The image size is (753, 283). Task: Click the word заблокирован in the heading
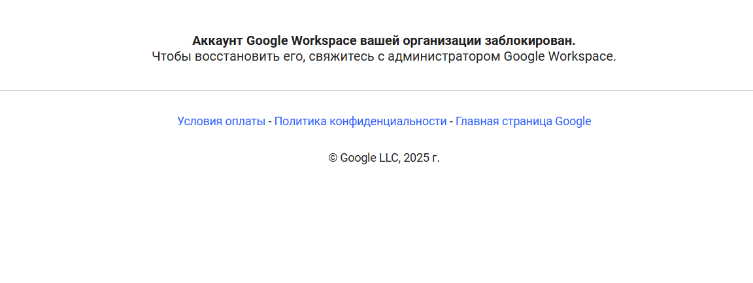(530, 41)
